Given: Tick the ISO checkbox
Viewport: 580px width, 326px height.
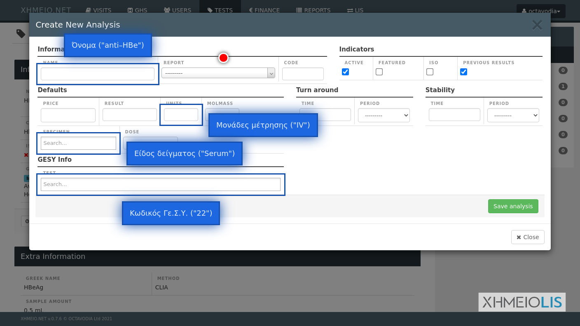Looking at the screenshot, I should pos(430,72).
